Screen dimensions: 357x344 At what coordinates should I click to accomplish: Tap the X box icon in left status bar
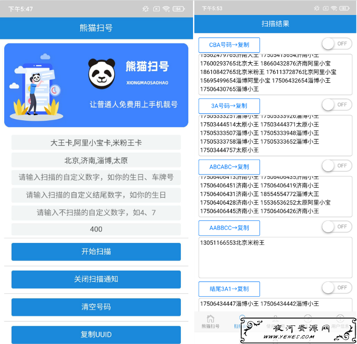pyautogui.click(x=156, y=9)
